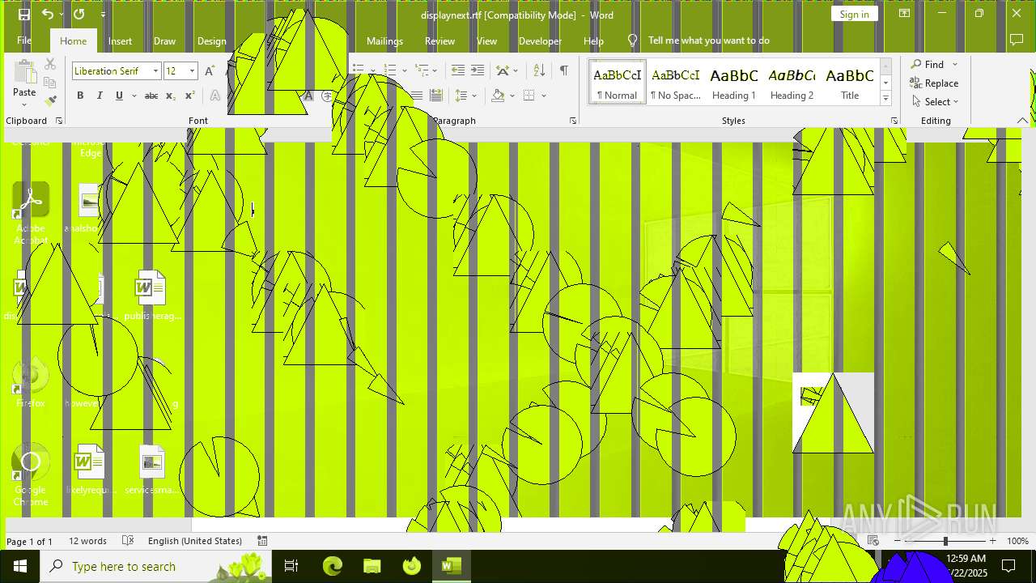1036x583 pixels.
Task: Undo the last action
Action: [48, 15]
